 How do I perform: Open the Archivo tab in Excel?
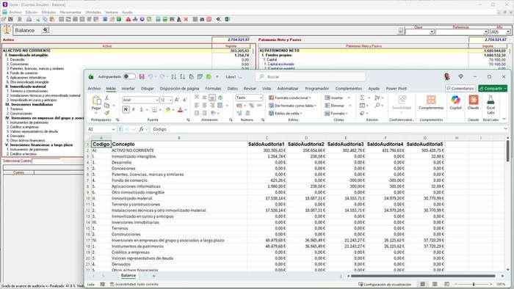(x=94, y=88)
